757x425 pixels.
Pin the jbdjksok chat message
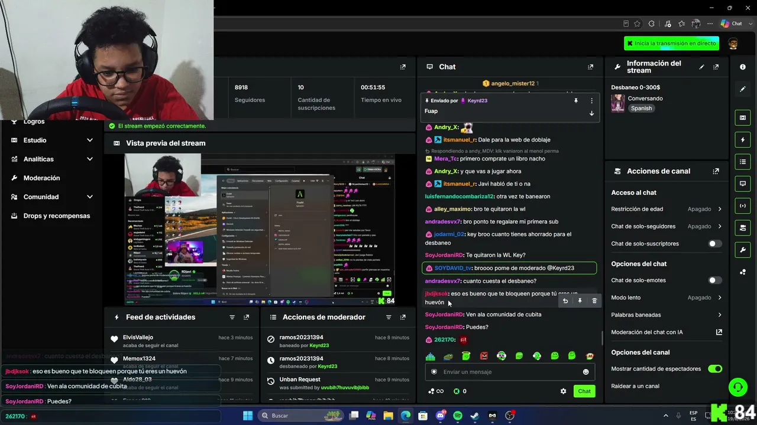tap(580, 301)
